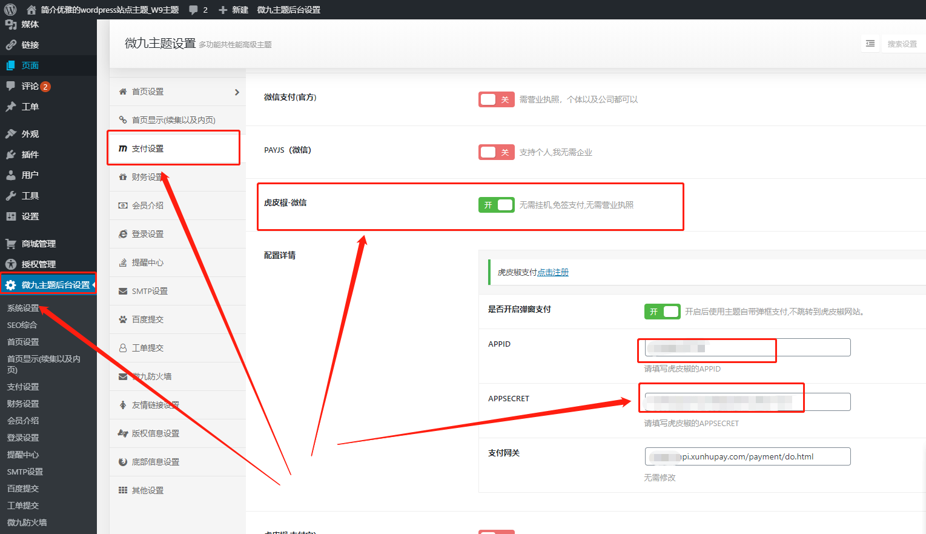The height and width of the screenshot is (534, 926).
Task: Click the IE icon of 登录设置
Action: [123, 234]
